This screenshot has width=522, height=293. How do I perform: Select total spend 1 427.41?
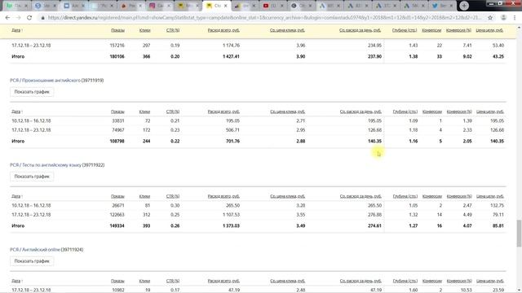pos(231,56)
